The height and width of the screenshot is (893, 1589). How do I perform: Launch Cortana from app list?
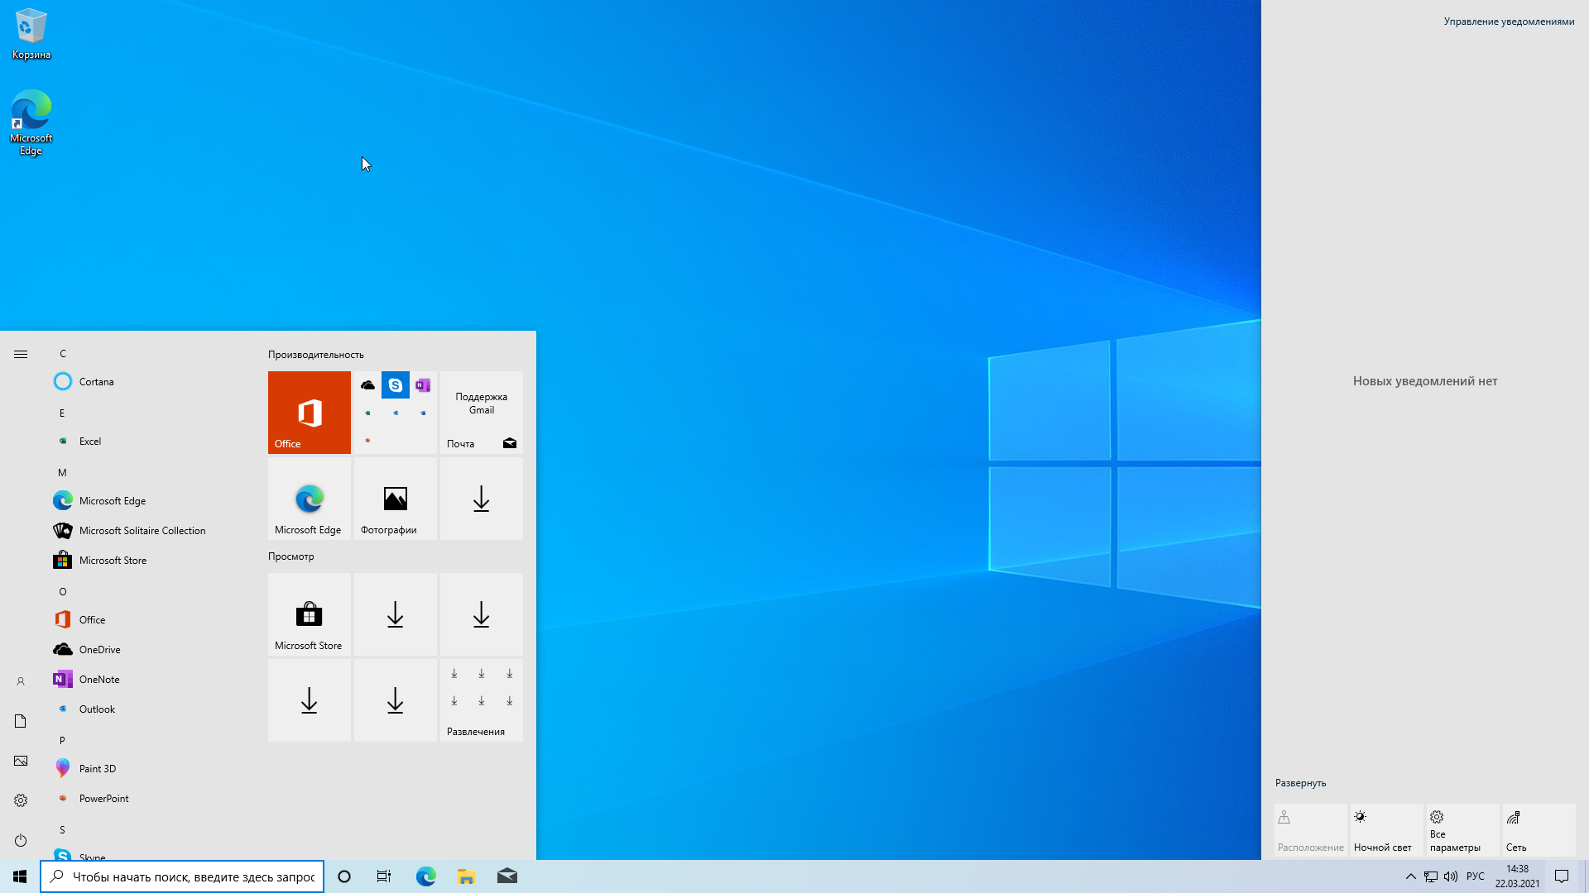point(96,380)
